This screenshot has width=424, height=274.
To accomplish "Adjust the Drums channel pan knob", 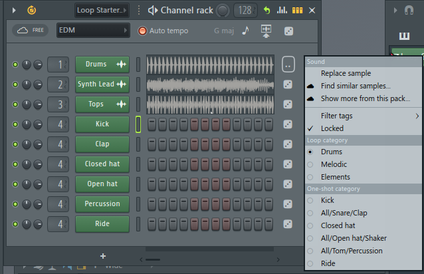I will pos(27,65).
